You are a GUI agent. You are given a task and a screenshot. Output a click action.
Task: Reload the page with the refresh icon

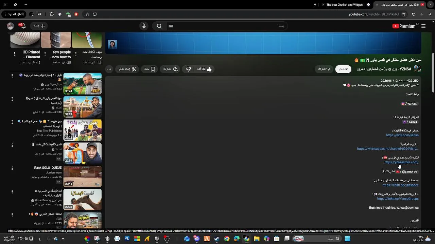pos(414,14)
